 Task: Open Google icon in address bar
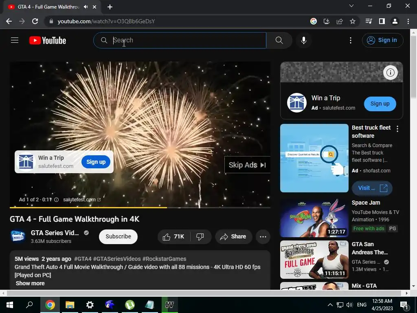(314, 21)
